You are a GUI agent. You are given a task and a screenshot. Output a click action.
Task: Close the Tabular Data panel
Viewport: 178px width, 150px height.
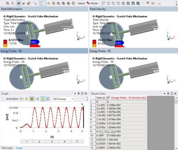pyautogui.click(x=176, y=94)
